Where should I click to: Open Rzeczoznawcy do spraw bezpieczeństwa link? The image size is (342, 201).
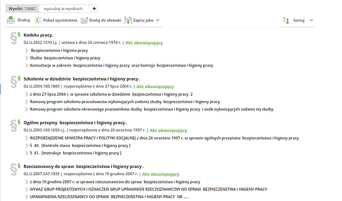click(x=83, y=166)
